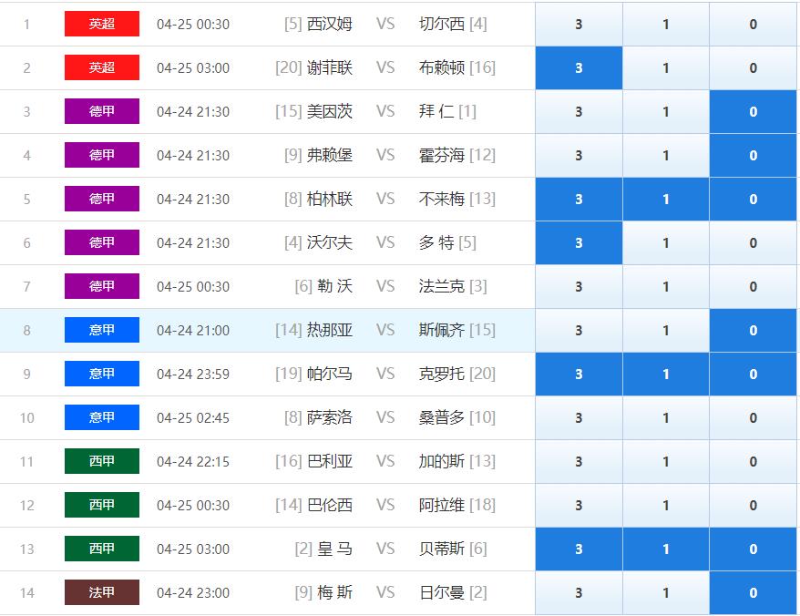Click the 西甲 tag for 皇马 match
Image resolution: width=800 pixels, height=616 pixels.
point(102,549)
